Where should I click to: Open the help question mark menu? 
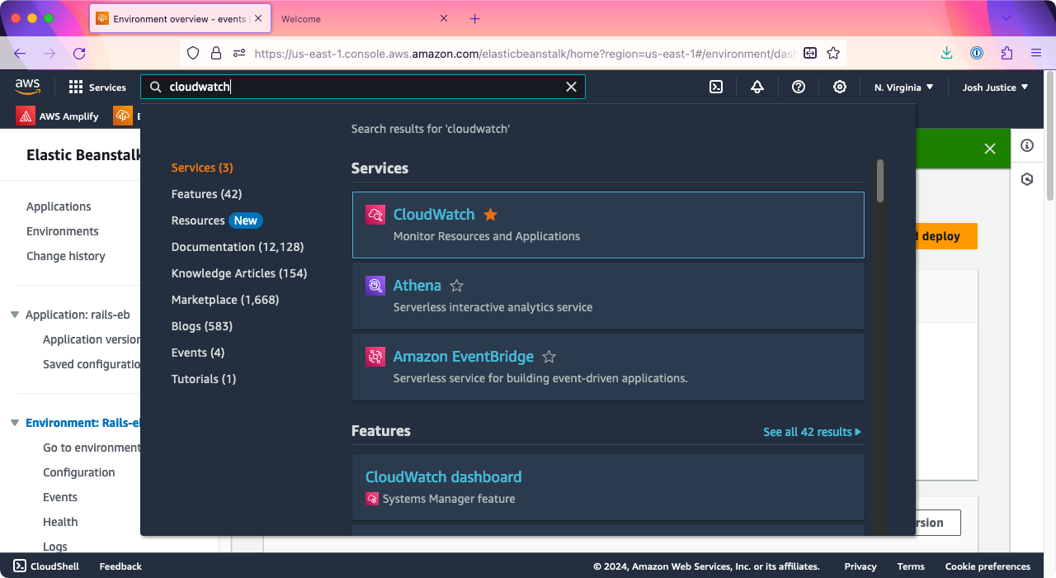[799, 87]
